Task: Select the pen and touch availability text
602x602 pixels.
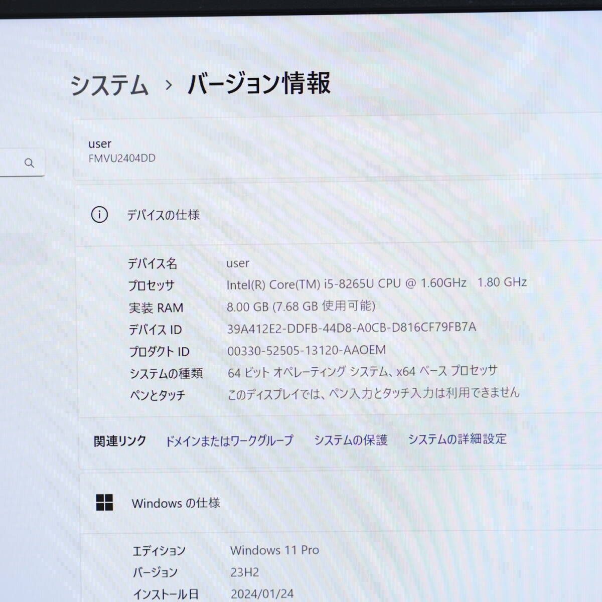Action: point(374,393)
